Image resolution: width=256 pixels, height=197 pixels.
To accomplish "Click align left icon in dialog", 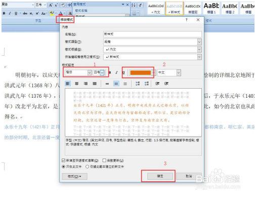I will coord(68,84).
